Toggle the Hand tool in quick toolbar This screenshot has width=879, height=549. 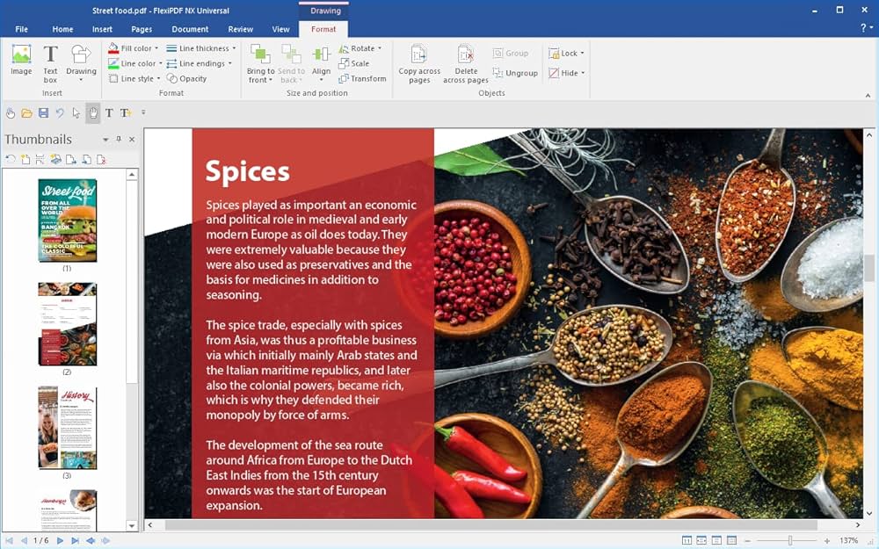(x=92, y=112)
